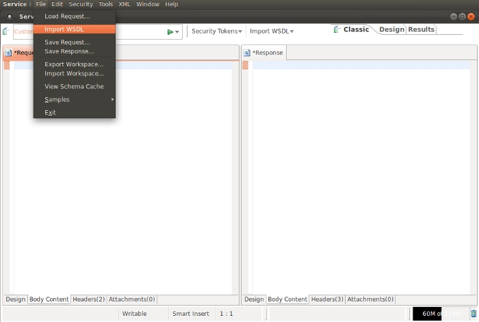Select the *Response editor tab

click(x=263, y=53)
